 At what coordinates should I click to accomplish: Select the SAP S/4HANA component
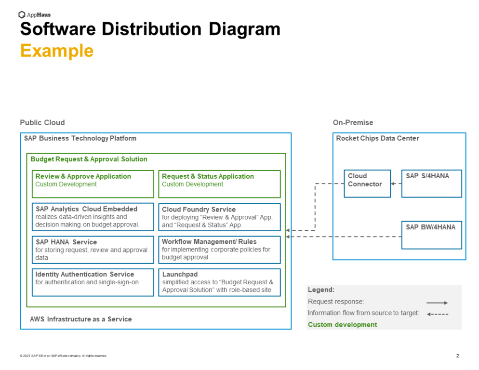431,184
